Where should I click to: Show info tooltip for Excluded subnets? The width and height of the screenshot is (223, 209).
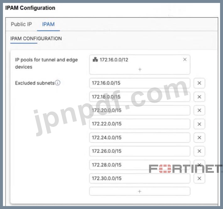click(58, 83)
